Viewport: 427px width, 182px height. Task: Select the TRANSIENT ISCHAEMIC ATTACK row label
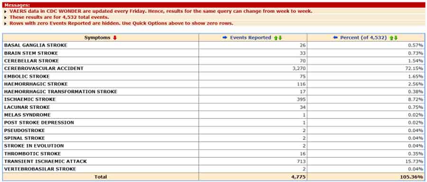pos(46,161)
